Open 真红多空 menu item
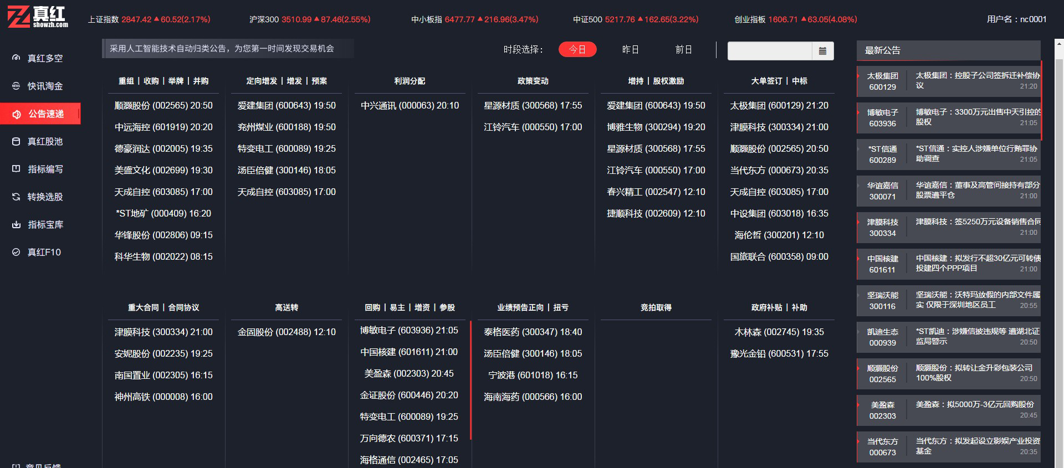The height and width of the screenshot is (468, 1064). (x=45, y=58)
